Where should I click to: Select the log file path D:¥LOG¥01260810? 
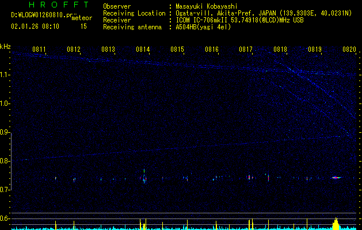[39, 15]
